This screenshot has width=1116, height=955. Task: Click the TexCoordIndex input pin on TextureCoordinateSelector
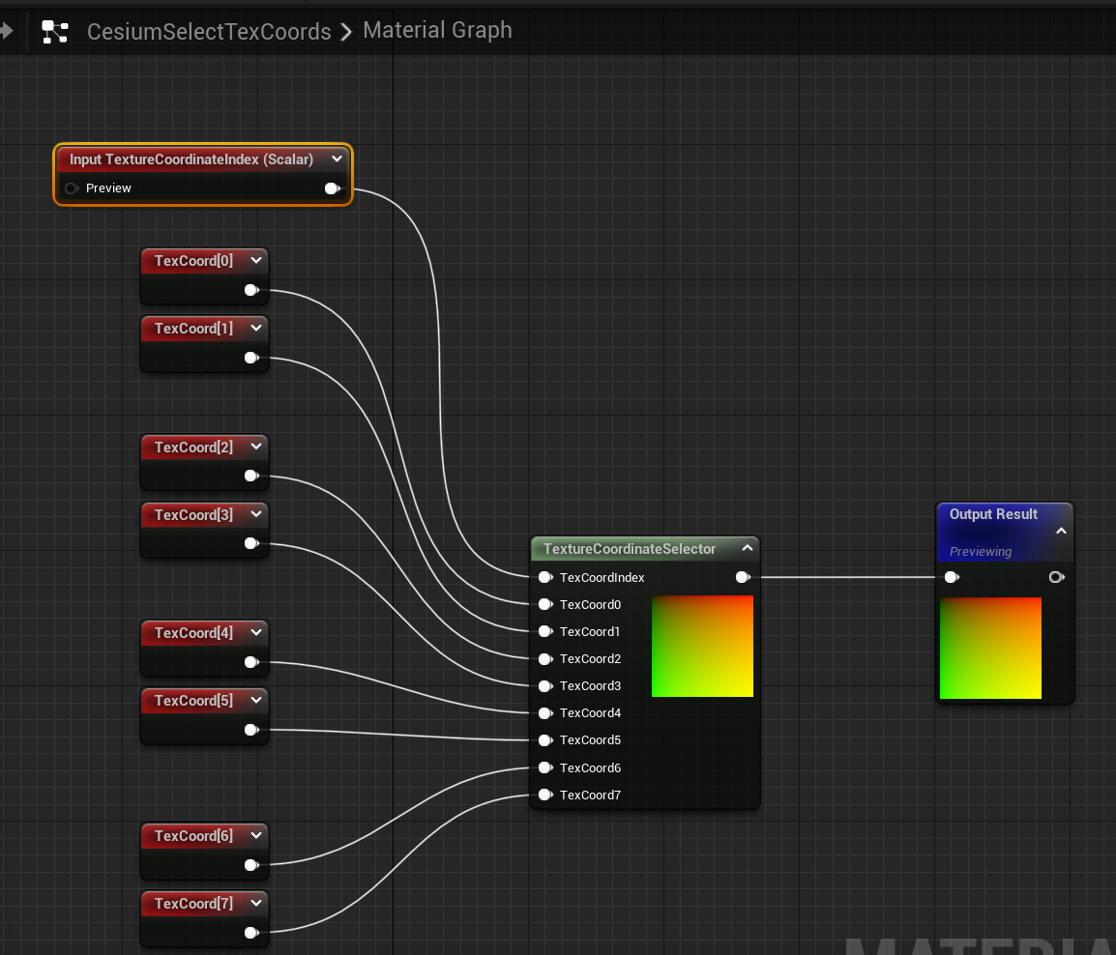545,577
